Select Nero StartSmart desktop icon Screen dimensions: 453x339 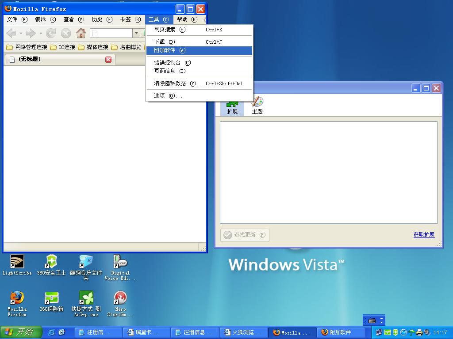(120, 304)
